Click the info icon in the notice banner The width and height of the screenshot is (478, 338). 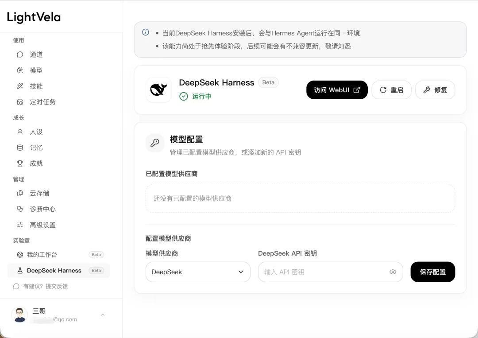(146, 32)
